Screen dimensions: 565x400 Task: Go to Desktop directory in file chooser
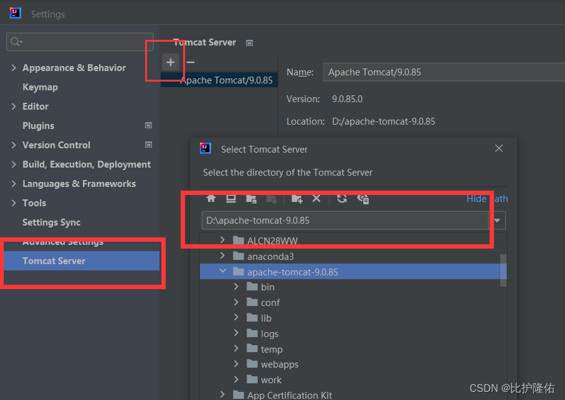point(231,198)
